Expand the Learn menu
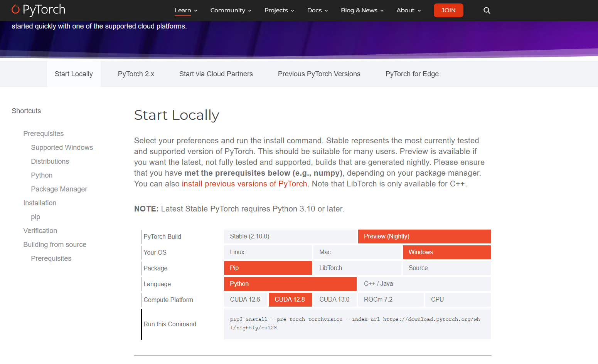 186,10
